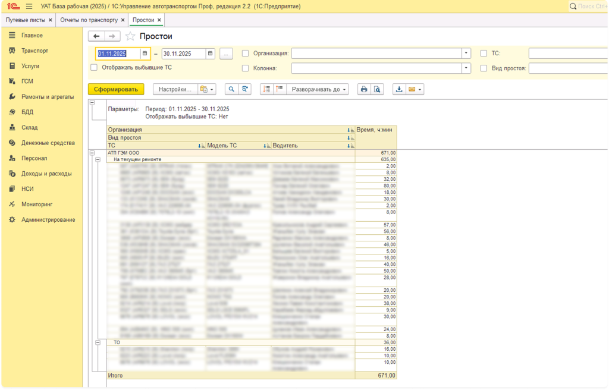Click the back navigation arrow
The image size is (609, 390).
tap(96, 36)
